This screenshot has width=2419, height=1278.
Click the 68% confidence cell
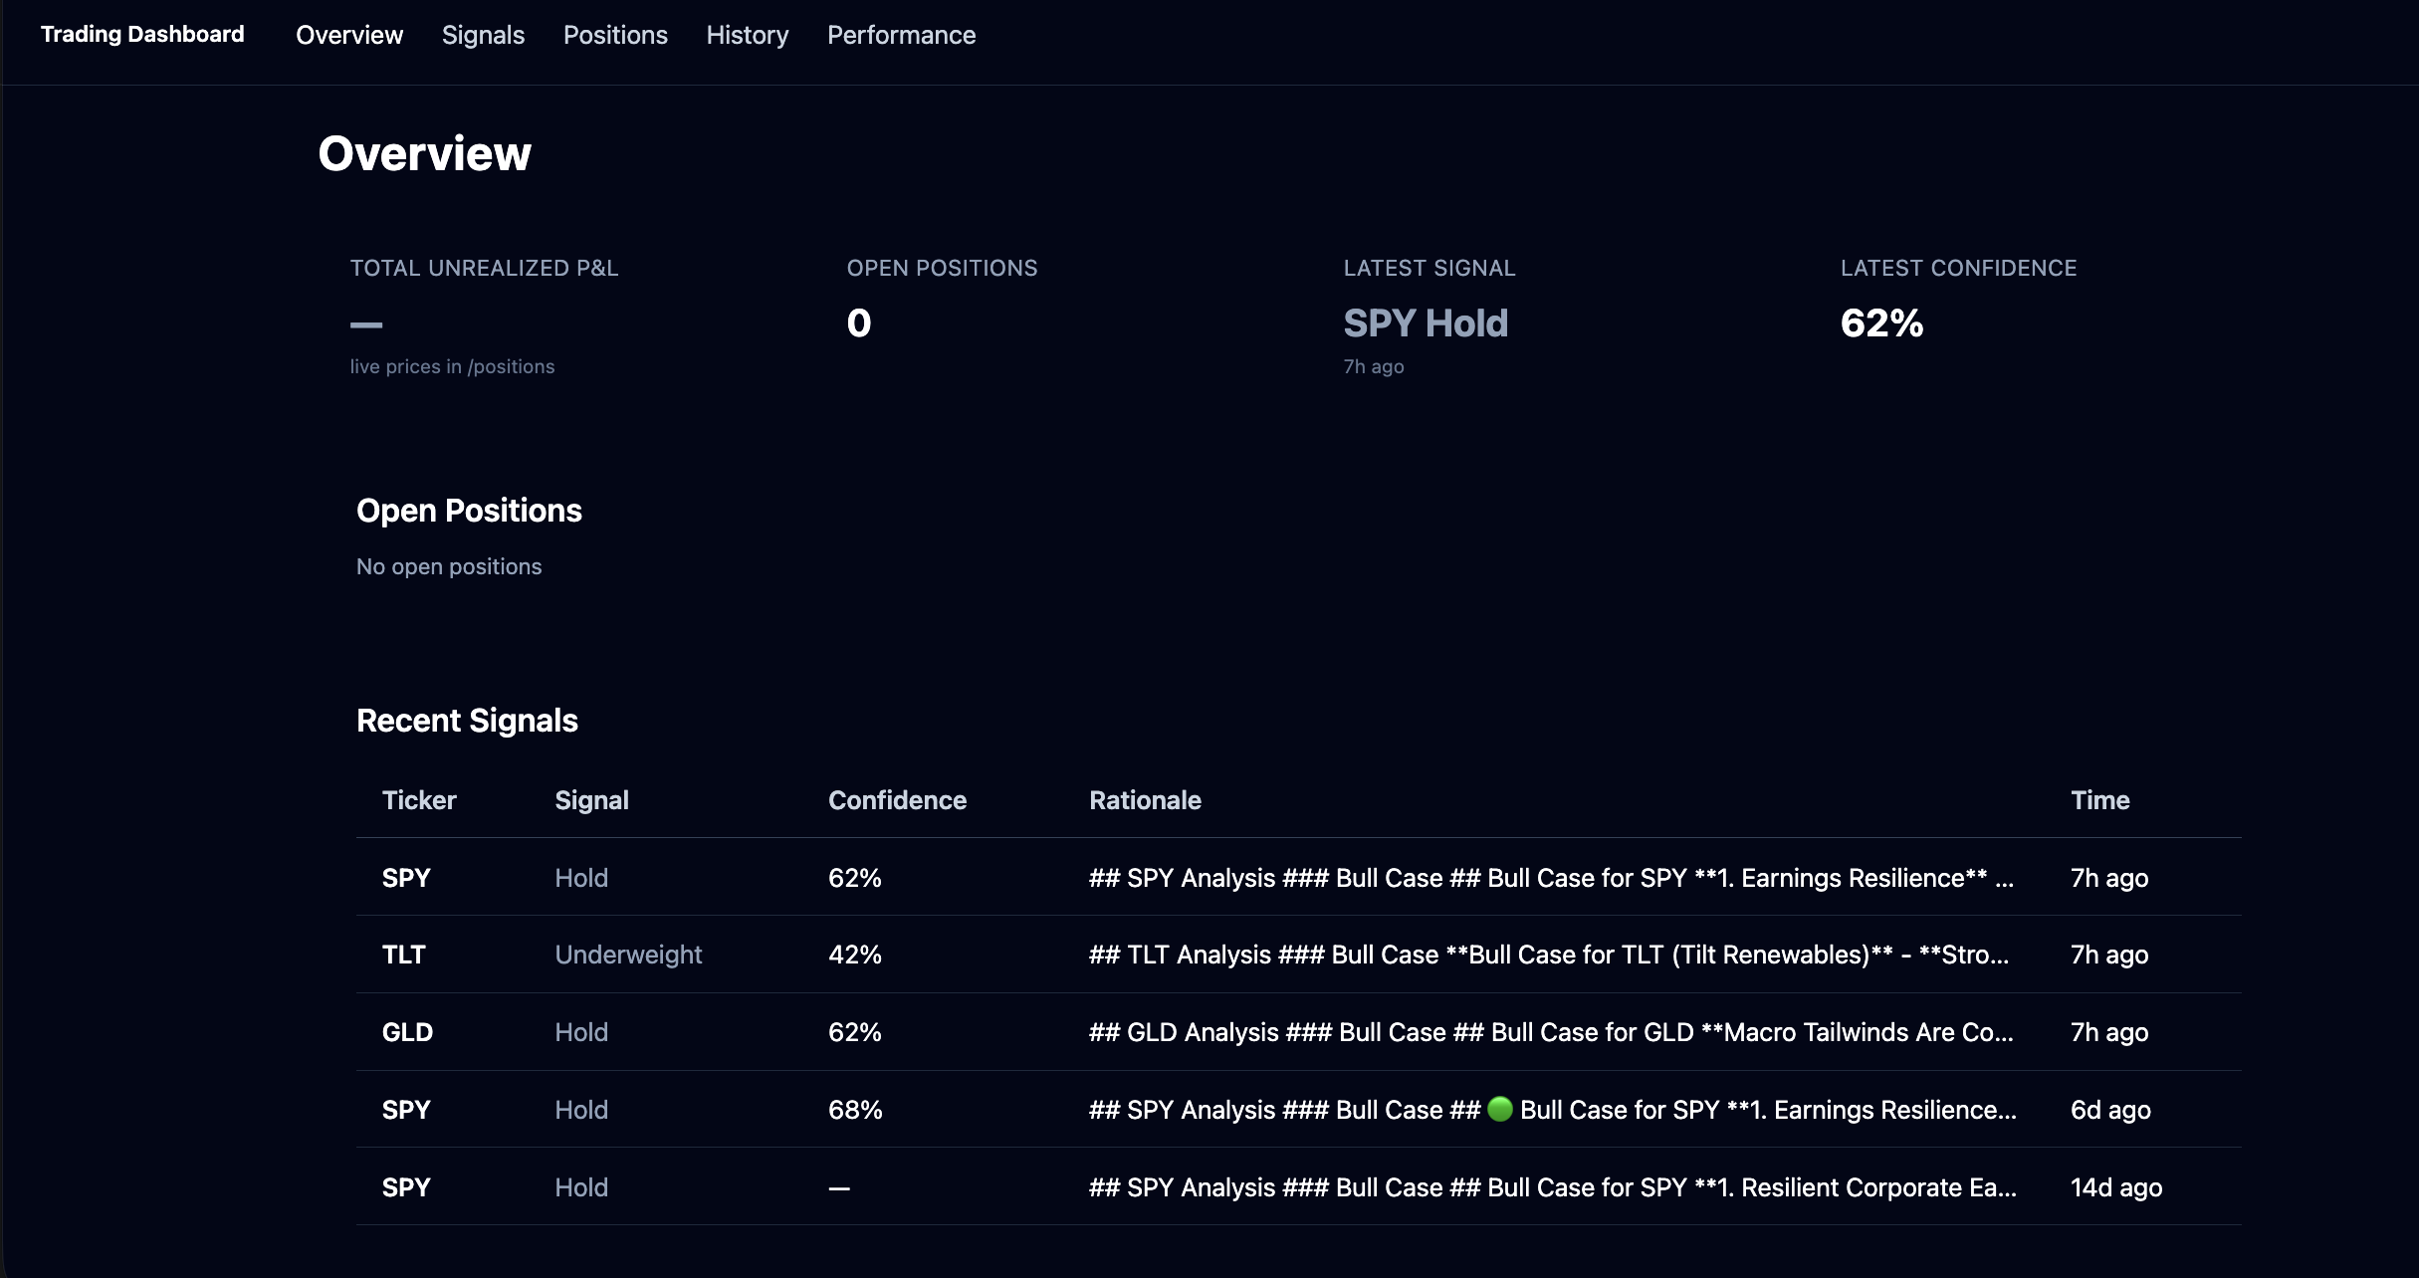[855, 1110]
